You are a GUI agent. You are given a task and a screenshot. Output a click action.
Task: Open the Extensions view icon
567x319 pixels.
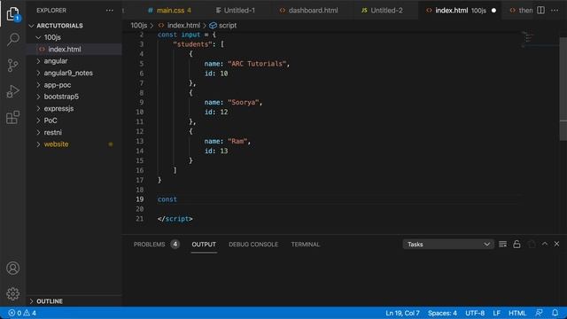(13, 117)
